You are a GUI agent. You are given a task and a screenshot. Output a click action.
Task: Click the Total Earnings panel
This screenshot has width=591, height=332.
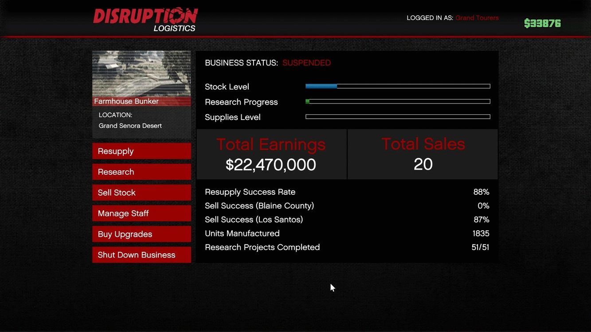click(x=271, y=154)
